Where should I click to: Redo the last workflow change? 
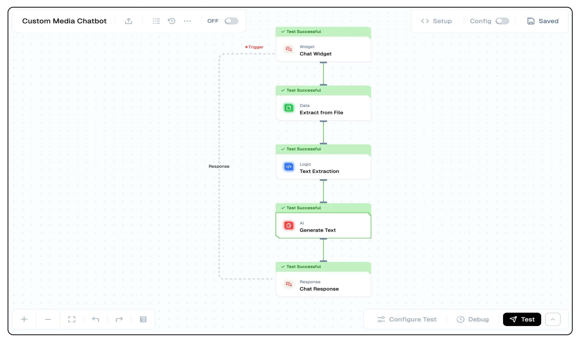coord(119,319)
